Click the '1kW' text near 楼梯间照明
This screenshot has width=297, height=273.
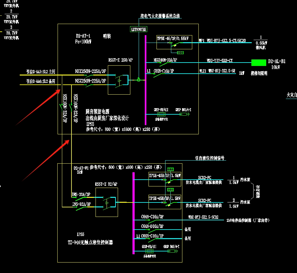pos(242,73)
